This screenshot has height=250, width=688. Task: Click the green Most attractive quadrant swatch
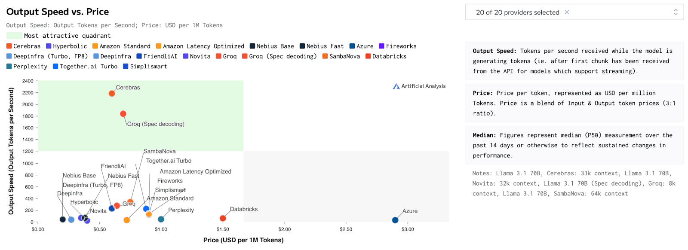click(14, 36)
